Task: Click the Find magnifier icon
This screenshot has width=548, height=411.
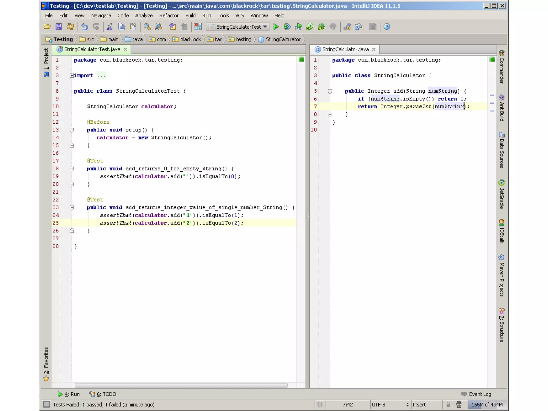Action: (147, 27)
